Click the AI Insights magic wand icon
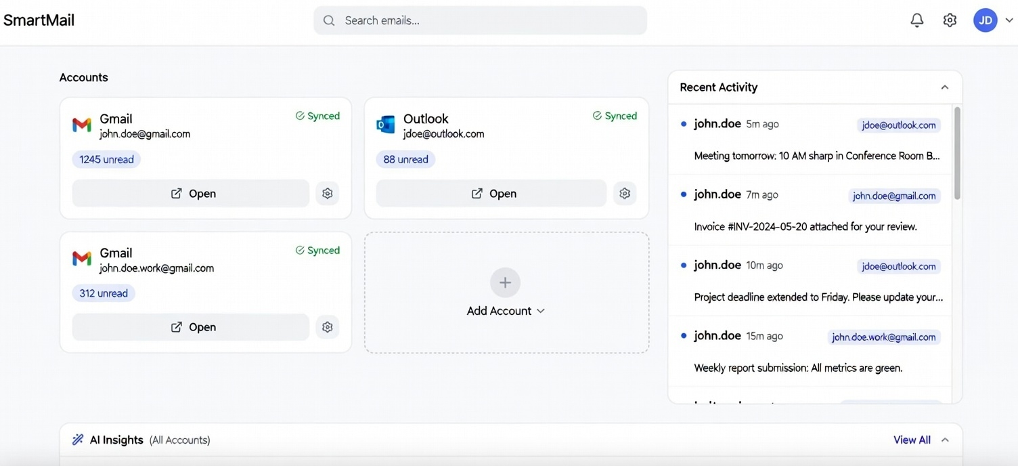Viewport: 1018px width, 466px height. click(x=78, y=440)
